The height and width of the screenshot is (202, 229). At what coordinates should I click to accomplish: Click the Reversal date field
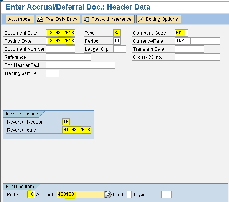coord(77,130)
